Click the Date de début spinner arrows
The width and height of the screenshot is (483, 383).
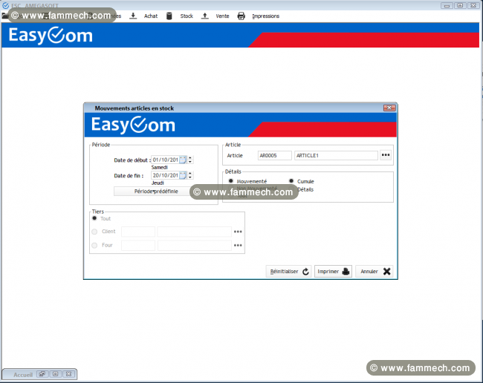click(190, 160)
